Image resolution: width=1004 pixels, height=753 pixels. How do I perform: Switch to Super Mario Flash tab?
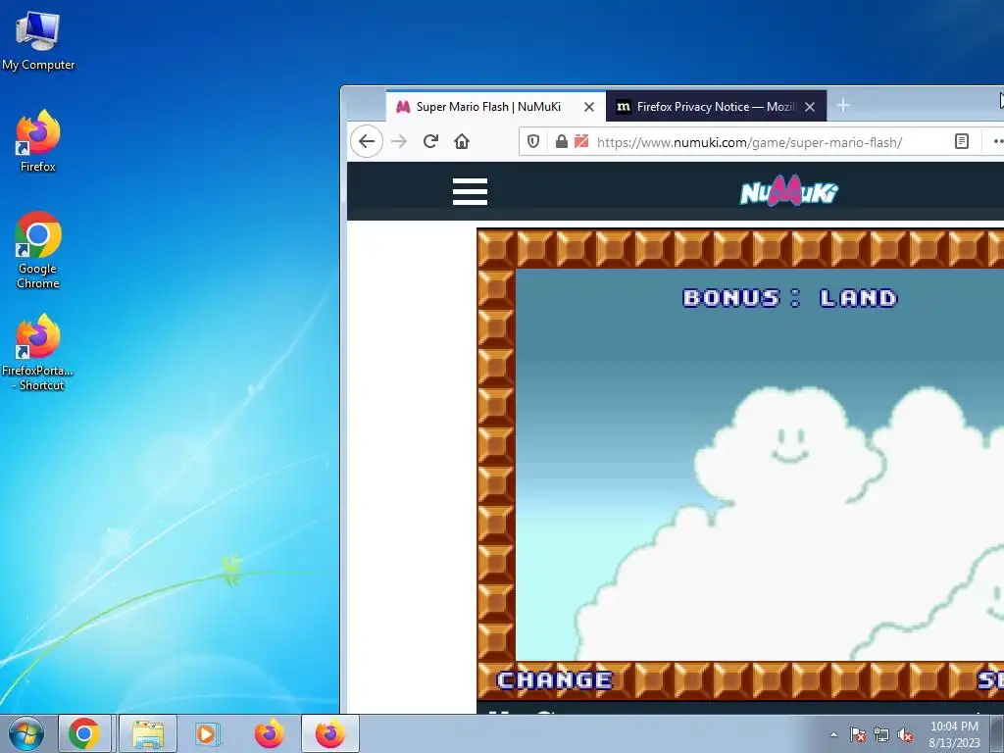pyautogui.click(x=495, y=106)
